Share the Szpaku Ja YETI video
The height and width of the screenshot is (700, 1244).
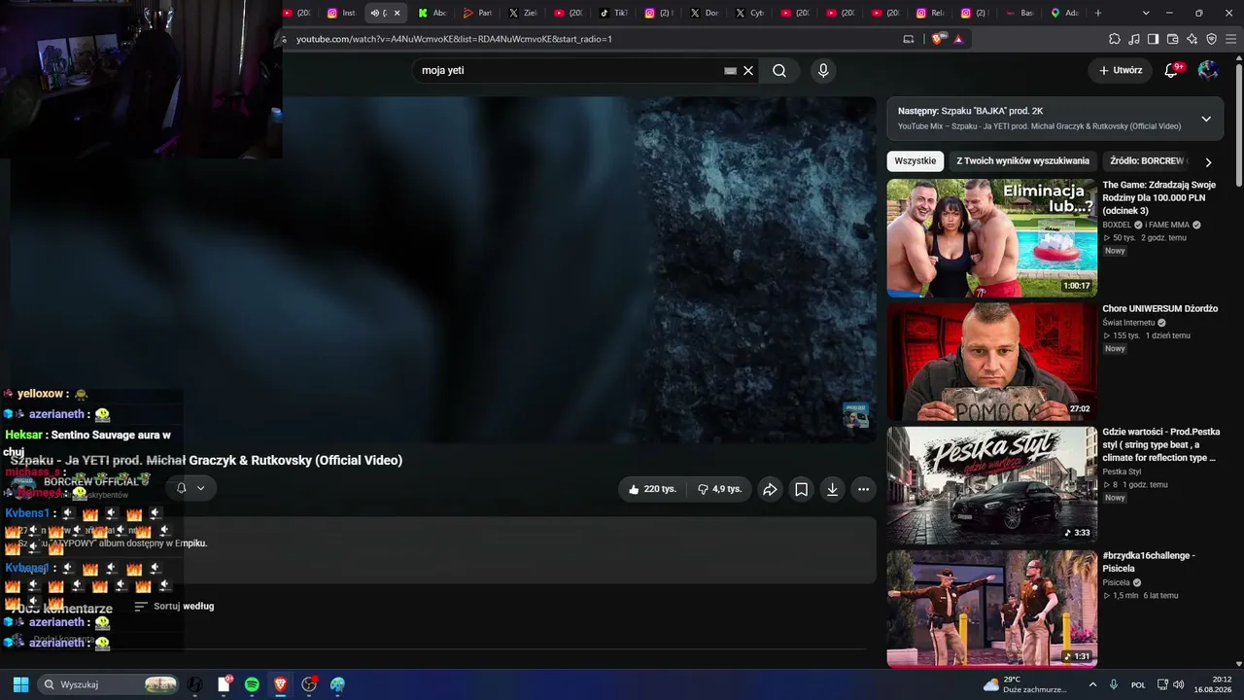[x=770, y=489]
